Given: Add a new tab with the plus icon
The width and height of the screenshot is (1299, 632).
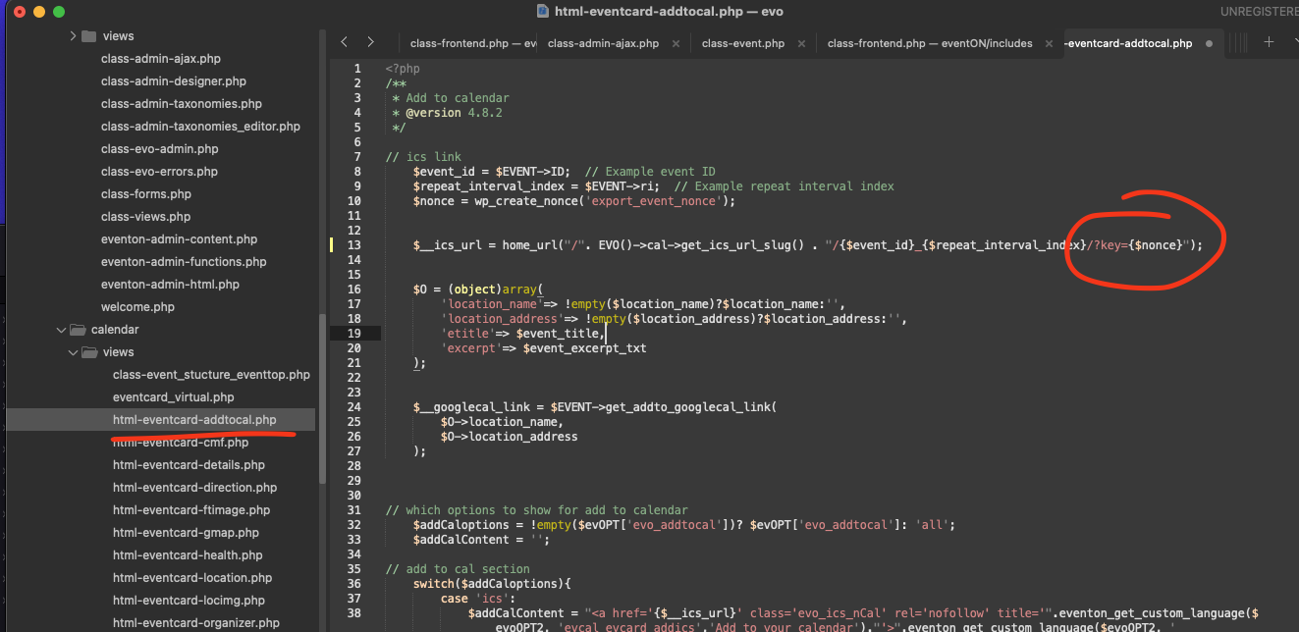Looking at the screenshot, I should tap(1269, 42).
